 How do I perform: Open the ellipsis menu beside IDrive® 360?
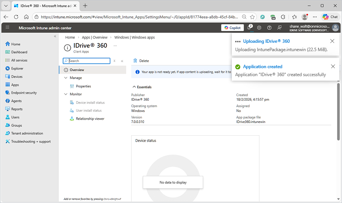click(x=115, y=46)
